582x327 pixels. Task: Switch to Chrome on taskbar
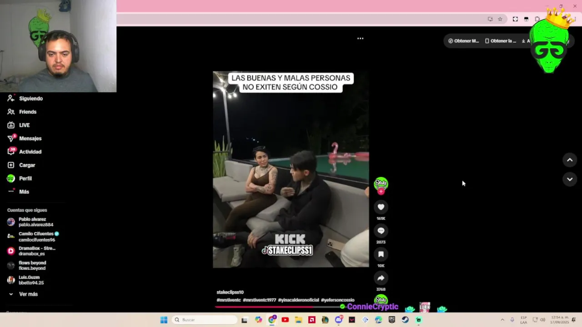272,320
